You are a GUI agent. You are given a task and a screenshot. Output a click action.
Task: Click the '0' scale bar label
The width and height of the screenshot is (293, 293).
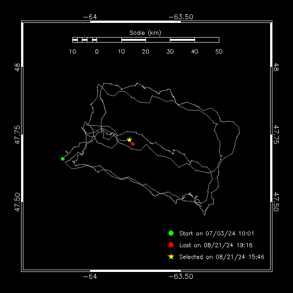[x=97, y=52]
